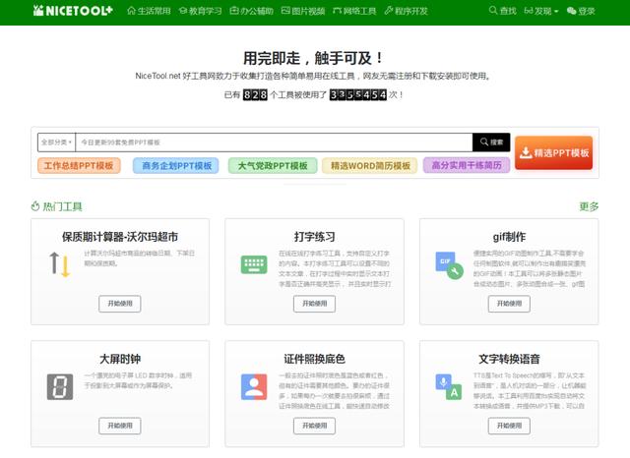Select the 精选WORD简历模板 tag
Screen dimensions: 630x458
point(370,166)
